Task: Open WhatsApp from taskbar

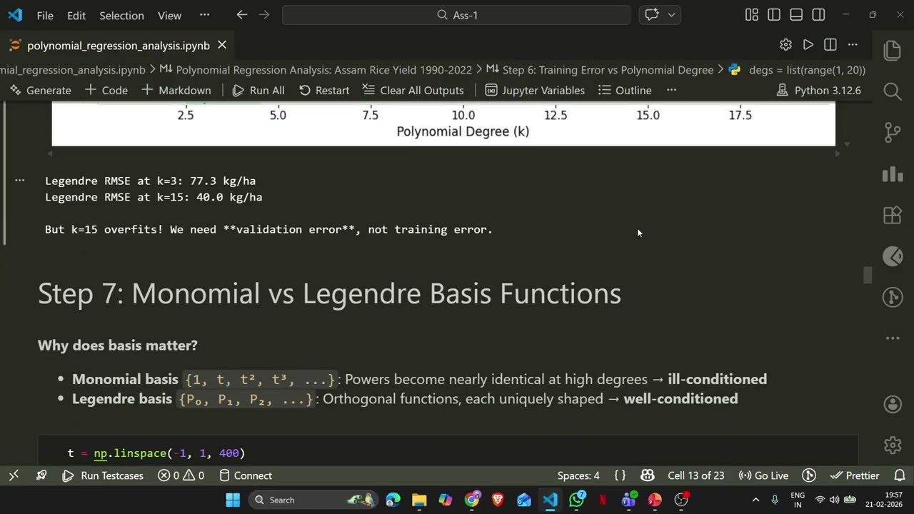Action: click(x=576, y=500)
